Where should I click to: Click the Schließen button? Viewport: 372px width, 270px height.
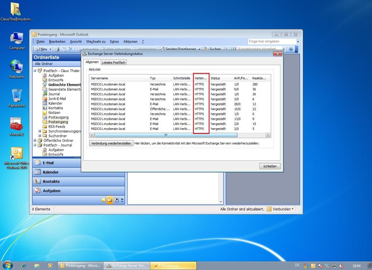coord(270,166)
